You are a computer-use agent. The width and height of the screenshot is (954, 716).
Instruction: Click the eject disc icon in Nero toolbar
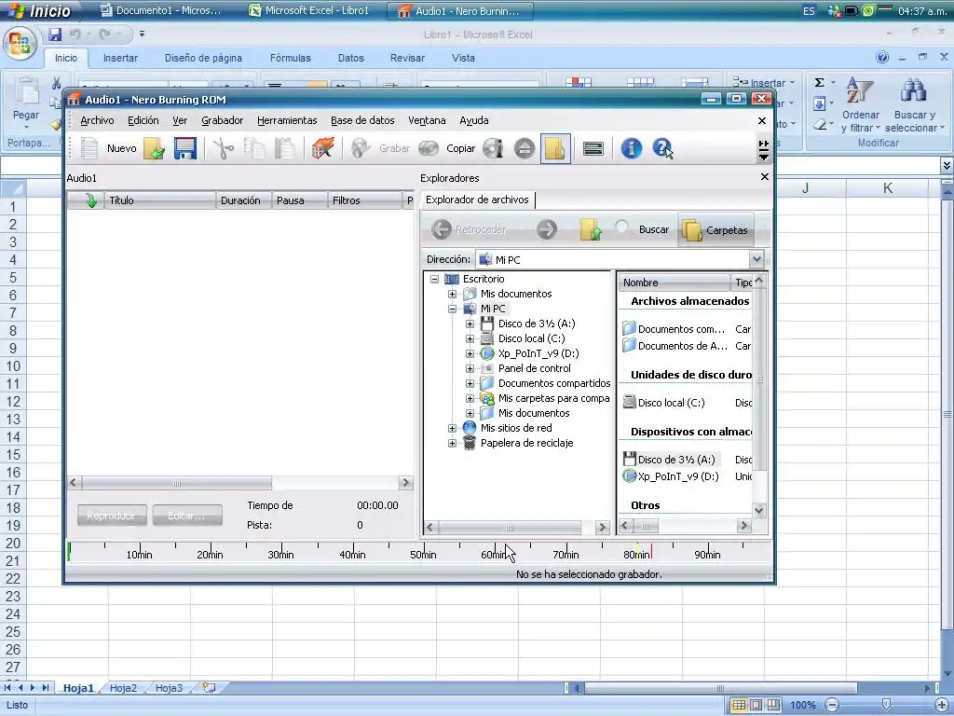click(x=525, y=148)
